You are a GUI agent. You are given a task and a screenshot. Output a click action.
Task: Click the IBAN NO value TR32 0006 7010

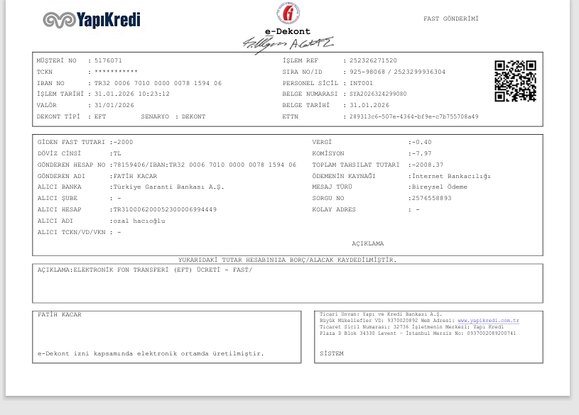158,83
